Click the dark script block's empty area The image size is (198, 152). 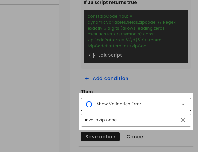[x=155, y=56]
